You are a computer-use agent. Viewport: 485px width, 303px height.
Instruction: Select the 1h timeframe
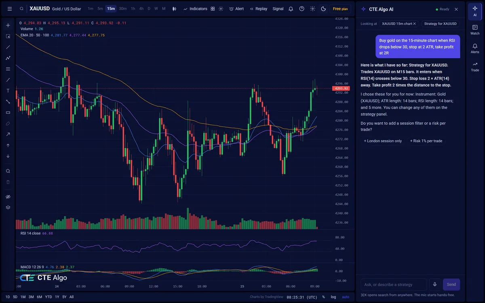point(133,8)
